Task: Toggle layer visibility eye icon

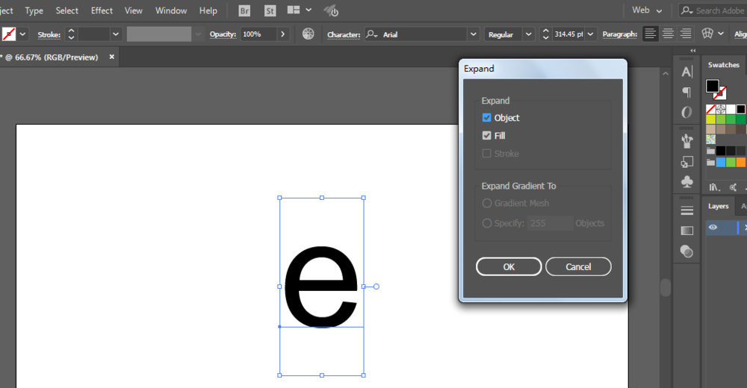Action: point(713,228)
